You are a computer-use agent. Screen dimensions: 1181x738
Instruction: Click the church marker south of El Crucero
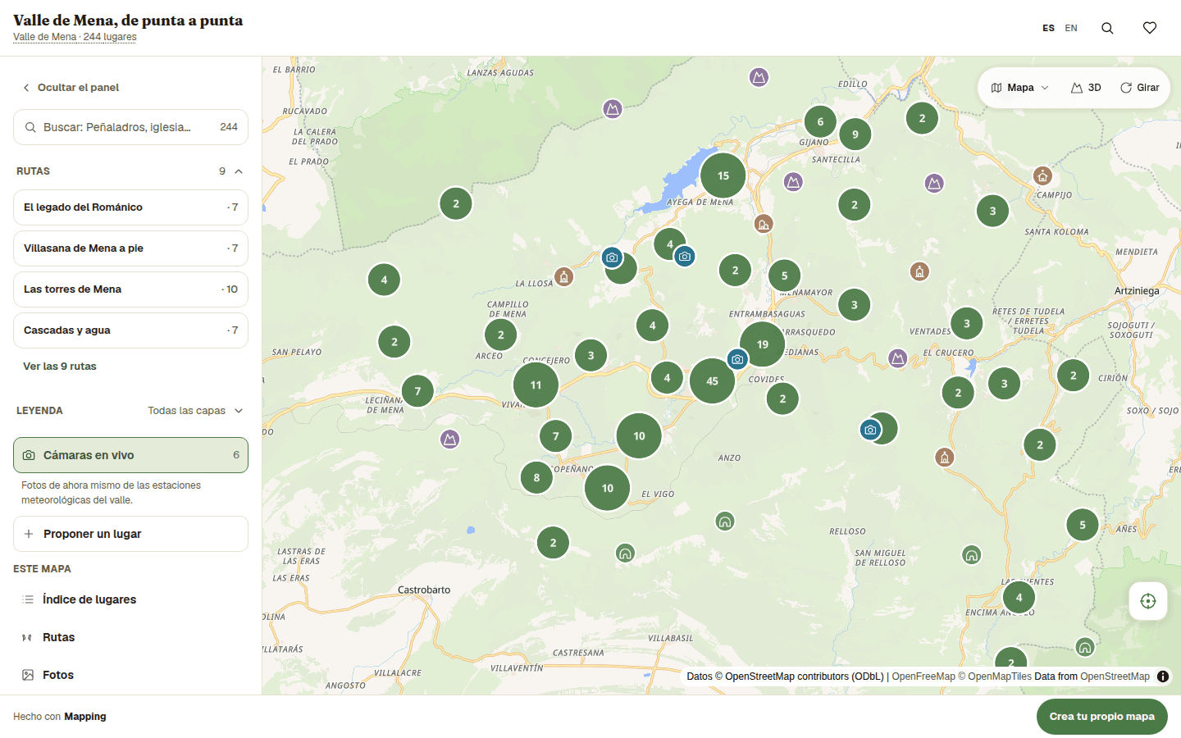(945, 458)
